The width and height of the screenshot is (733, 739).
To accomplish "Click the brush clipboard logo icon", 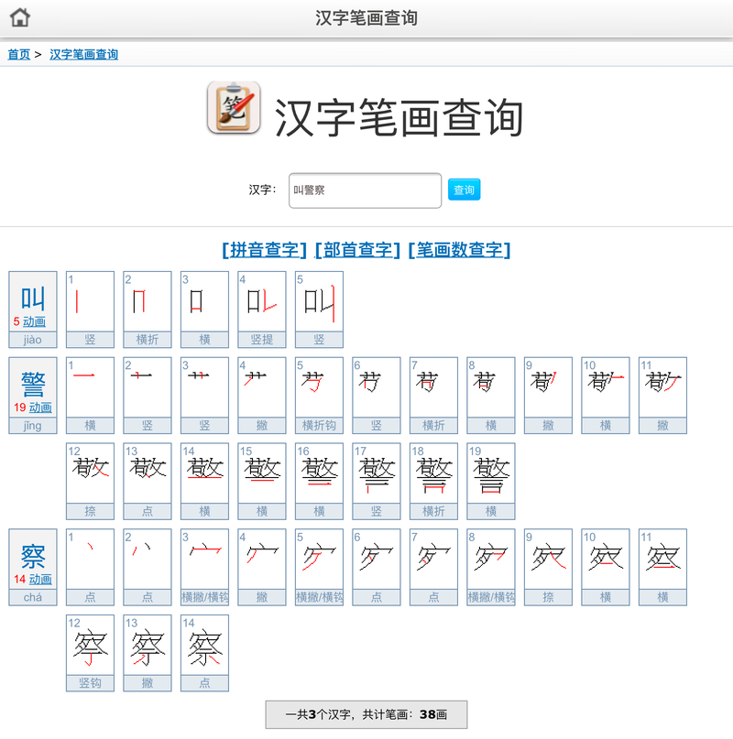I will tap(234, 108).
